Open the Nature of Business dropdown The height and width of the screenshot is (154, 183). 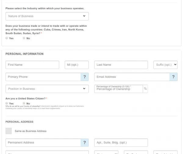[x=47, y=16]
